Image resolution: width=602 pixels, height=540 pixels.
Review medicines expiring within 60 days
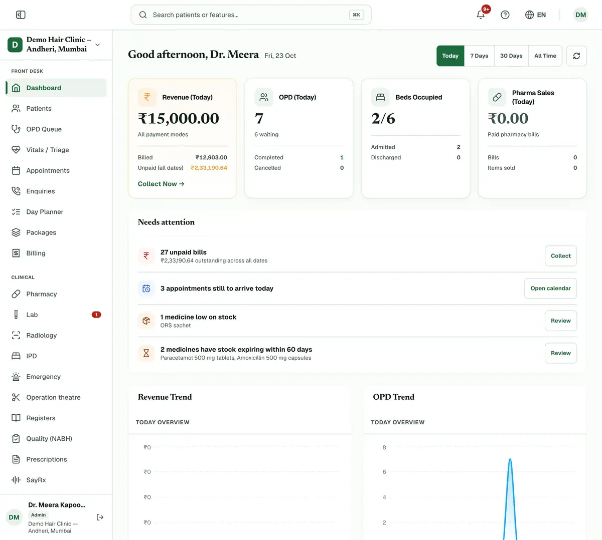coord(561,353)
